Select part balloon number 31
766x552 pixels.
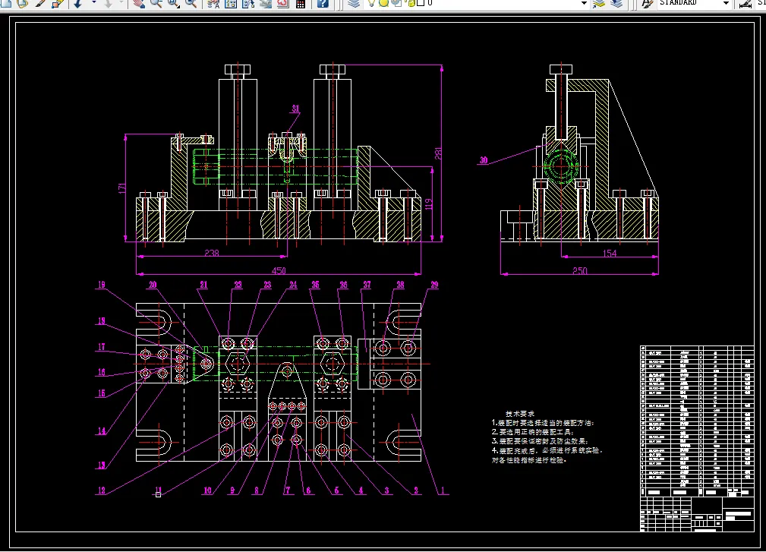(x=295, y=109)
